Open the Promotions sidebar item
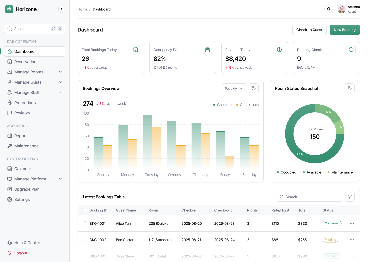The image size is (368, 262). 25,103
